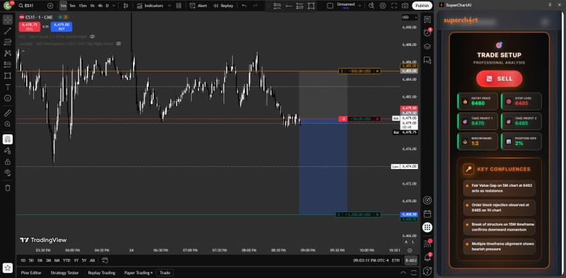Open the Indicators dialog
Viewport: 566px width, 278px height.
[150, 6]
